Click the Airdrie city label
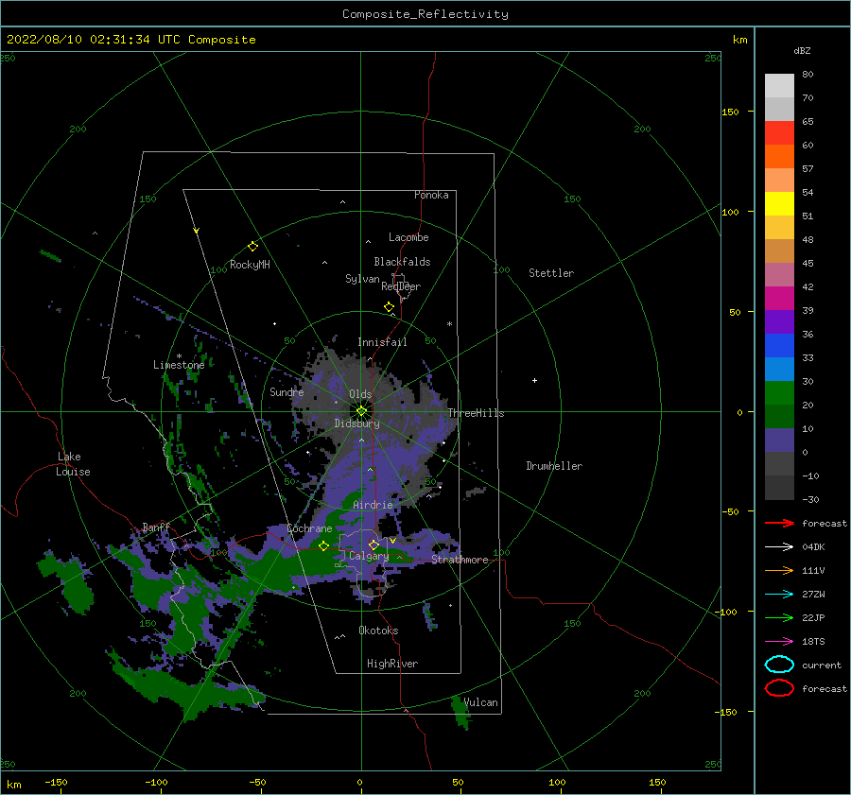 tap(373, 505)
